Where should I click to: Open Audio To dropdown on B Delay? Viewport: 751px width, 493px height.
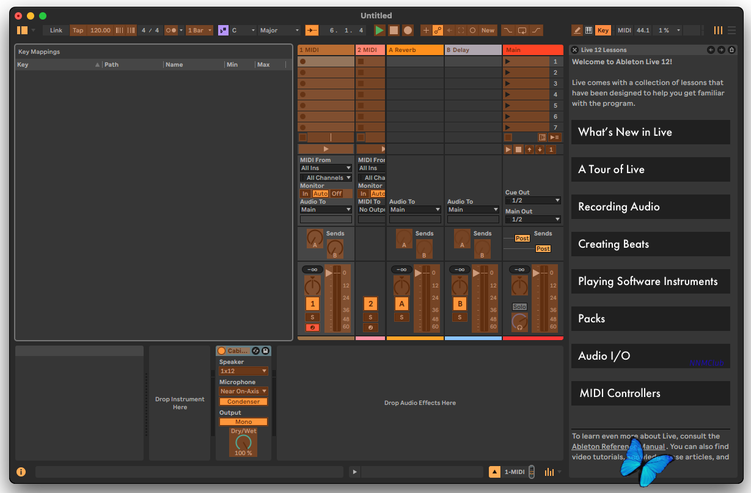(x=473, y=209)
